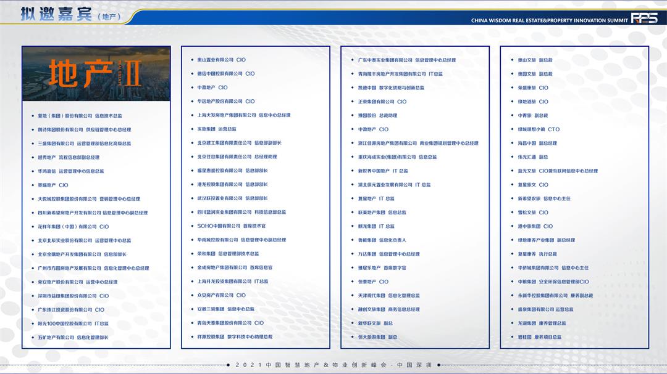The height and width of the screenshot is (374, 667).
Task: Click the 五矿地产有限公司 信息化管理部长 entry
Action: 73,338
